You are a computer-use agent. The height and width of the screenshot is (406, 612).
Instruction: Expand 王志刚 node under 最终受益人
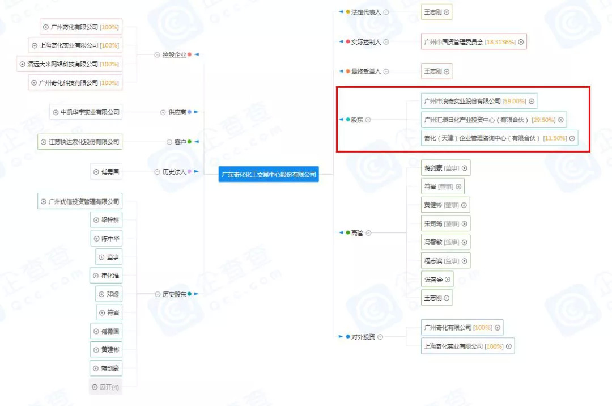click(x=447, y=71)
